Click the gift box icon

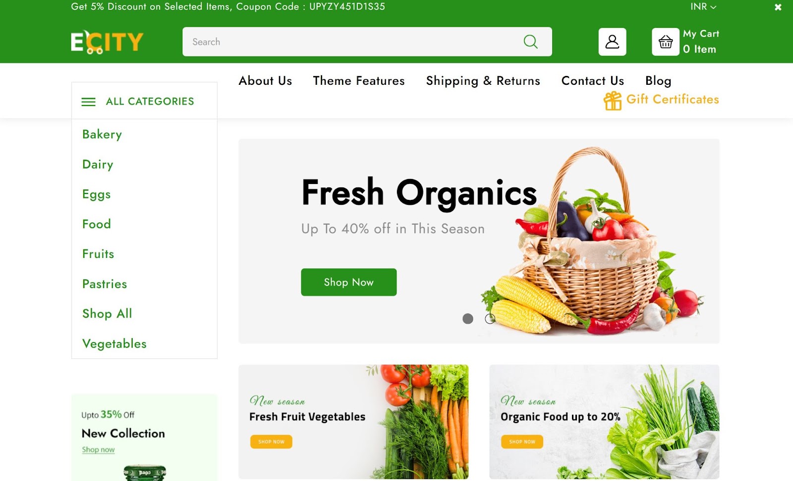(613, 101)
